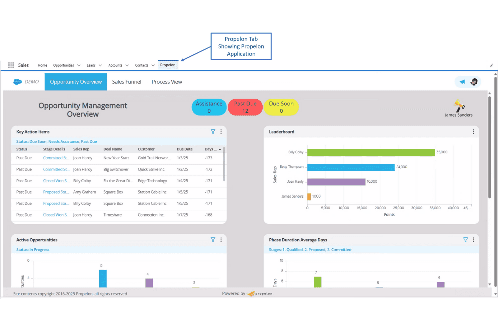Click the James Sanders award badge icon
The image size is (498, 332).
(459, 106)
